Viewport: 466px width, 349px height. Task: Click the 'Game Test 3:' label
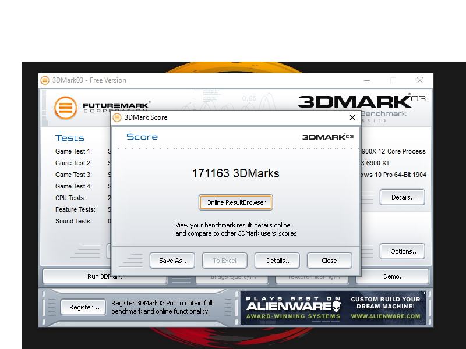pos(74,174)
